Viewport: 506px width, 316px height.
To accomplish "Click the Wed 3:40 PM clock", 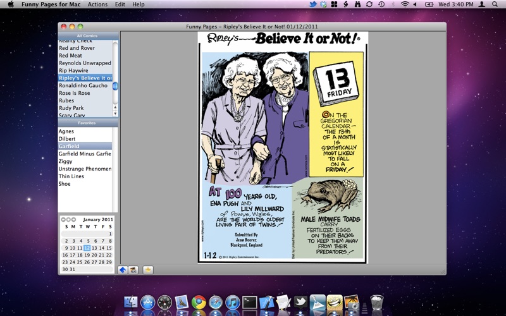I will tap(455, 4).
